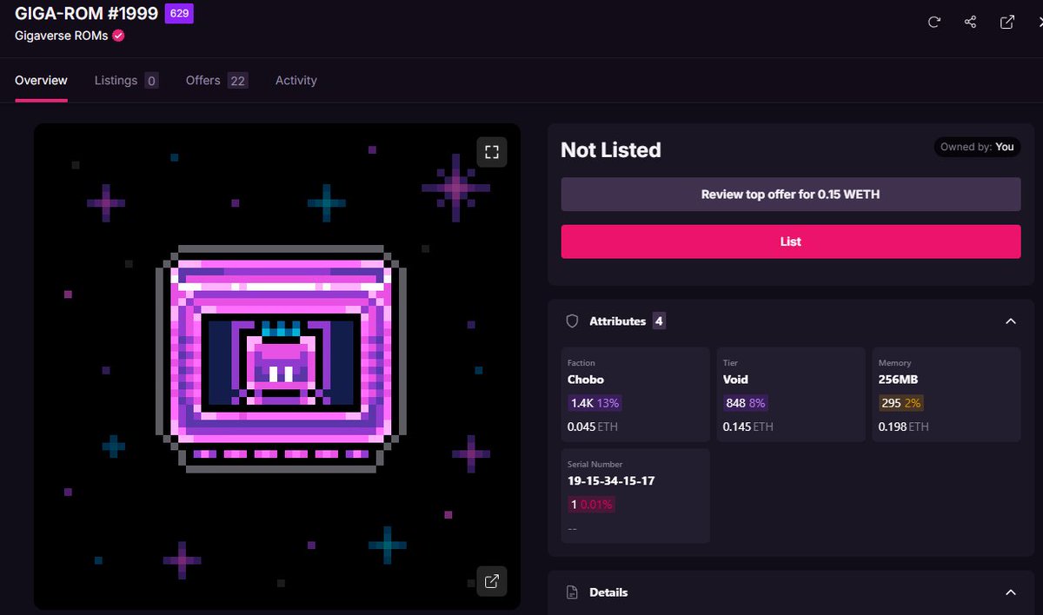Review top offer for 0.15 WETH
Image resolution: width=1043 pixels, height=615 pixels.
791,195
